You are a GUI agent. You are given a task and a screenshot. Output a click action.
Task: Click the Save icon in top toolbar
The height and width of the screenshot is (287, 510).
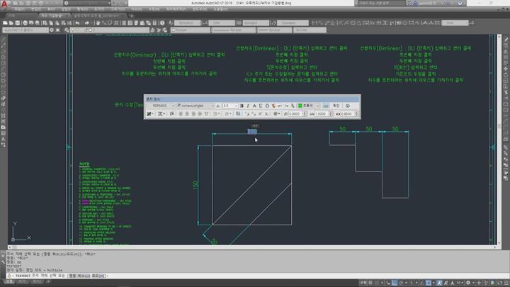point(18,23)
